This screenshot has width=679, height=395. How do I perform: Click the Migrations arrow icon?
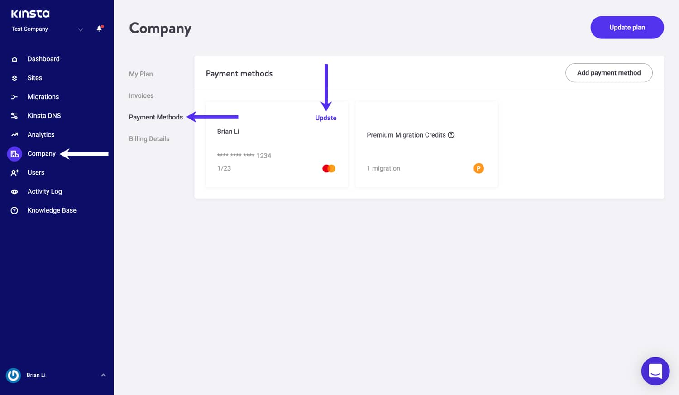click(x=14, y=97)
